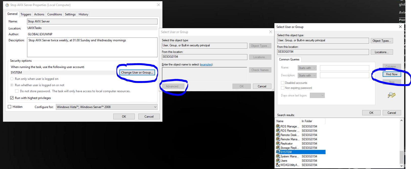Expand the Name Starts with dropdown
The image size is (411, 169).
tap(307, 68)
